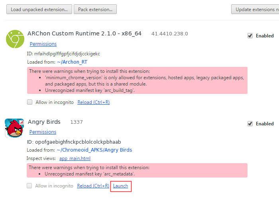
Task: Select the Angry Birds title text
Action: (x=44, y=122)
